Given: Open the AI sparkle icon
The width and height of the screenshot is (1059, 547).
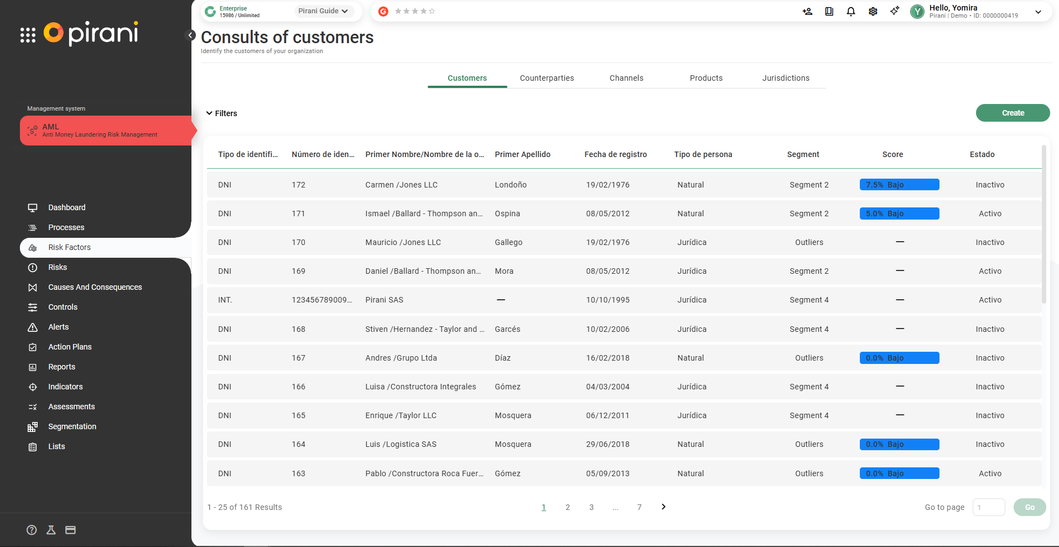Looking at the screenshot, I should [894, 11].
